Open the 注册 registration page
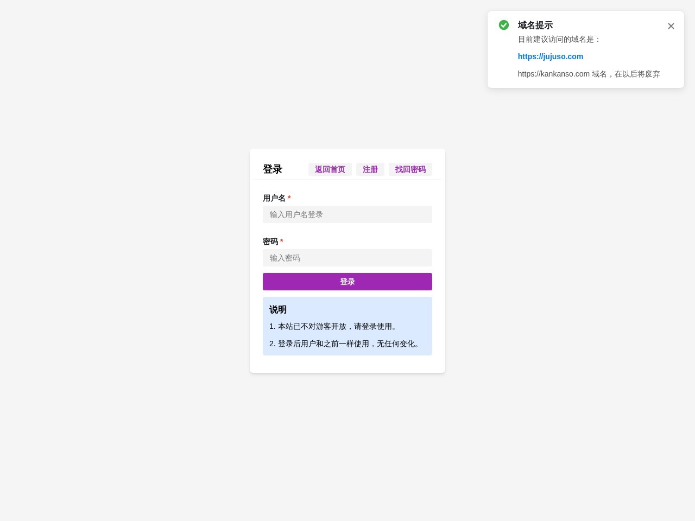The width and height of the screenshot is (695, 521). (370, 169)
